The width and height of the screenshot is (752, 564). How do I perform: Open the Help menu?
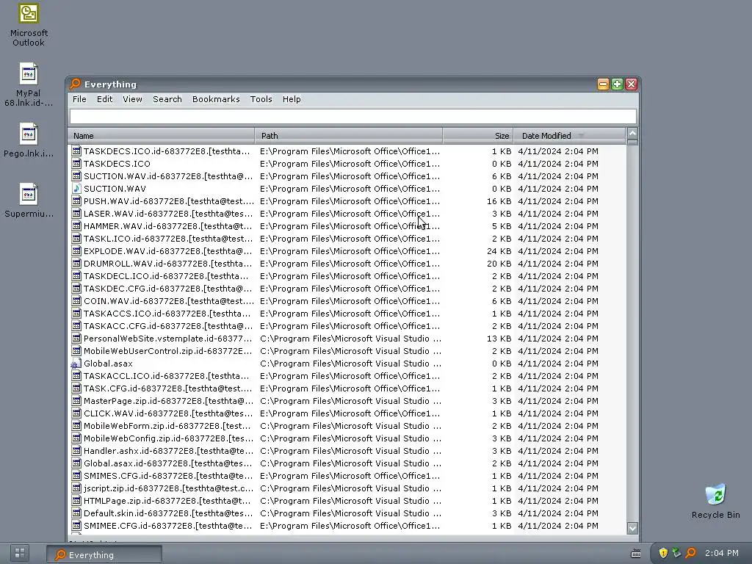coord(292,99)
